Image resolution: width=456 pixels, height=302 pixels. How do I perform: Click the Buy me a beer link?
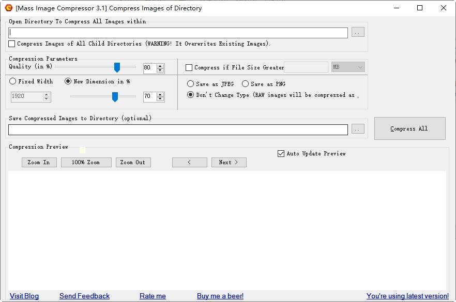220,296
